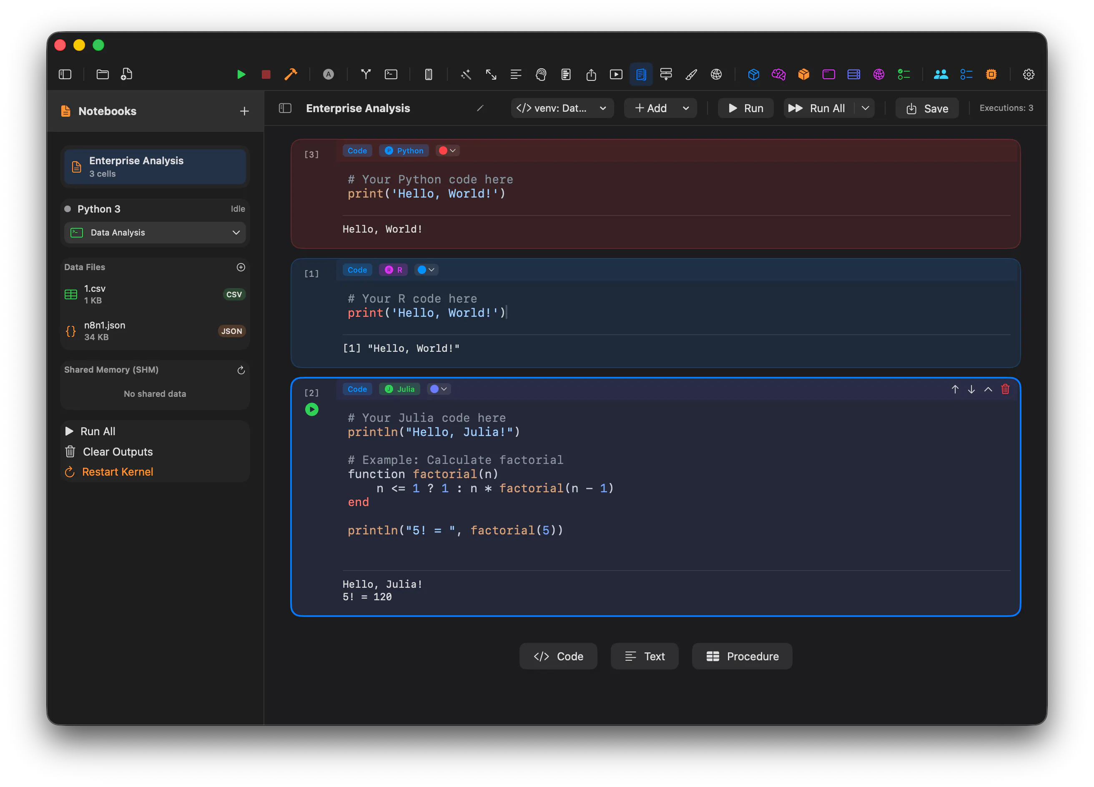Click the circled A icon in toolbar

pyautogui.click(x=328, y=74)
